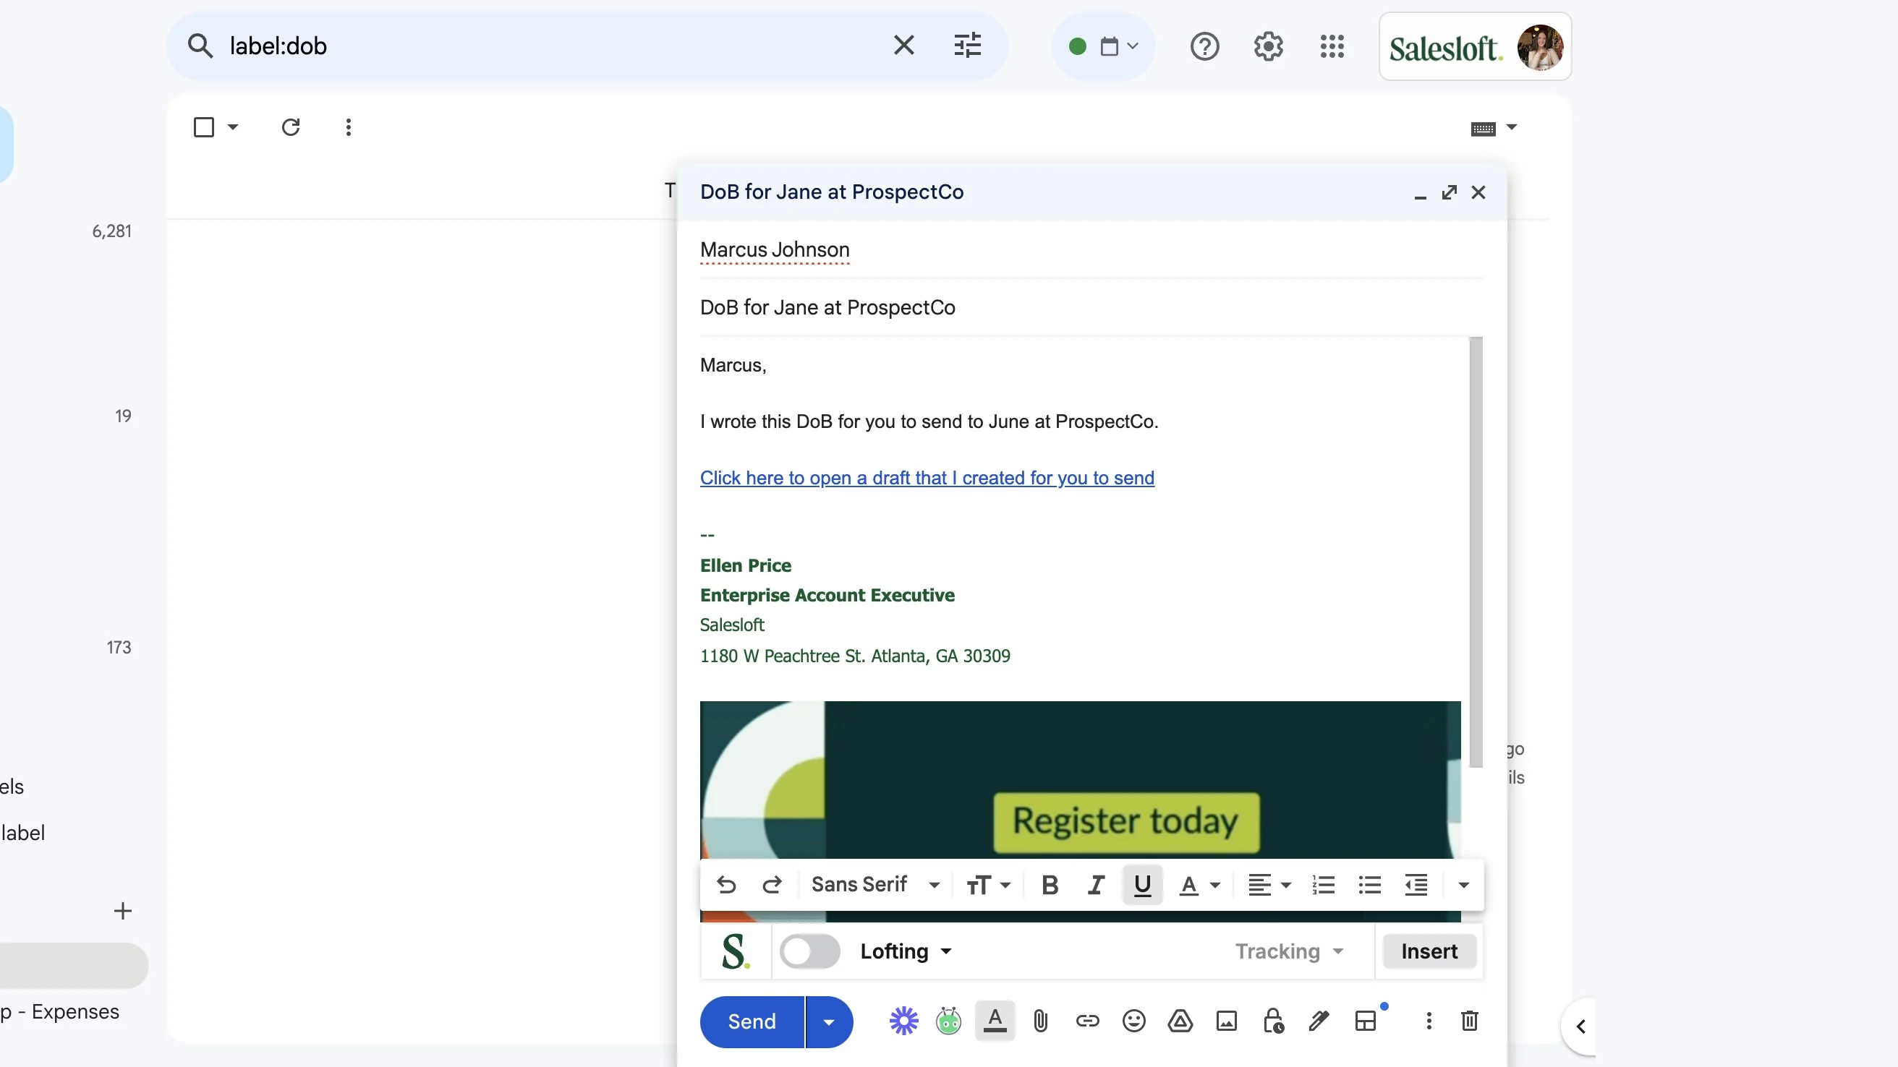Tick the select all checkbox
1898x1067 pixels.
pos(204,127)
